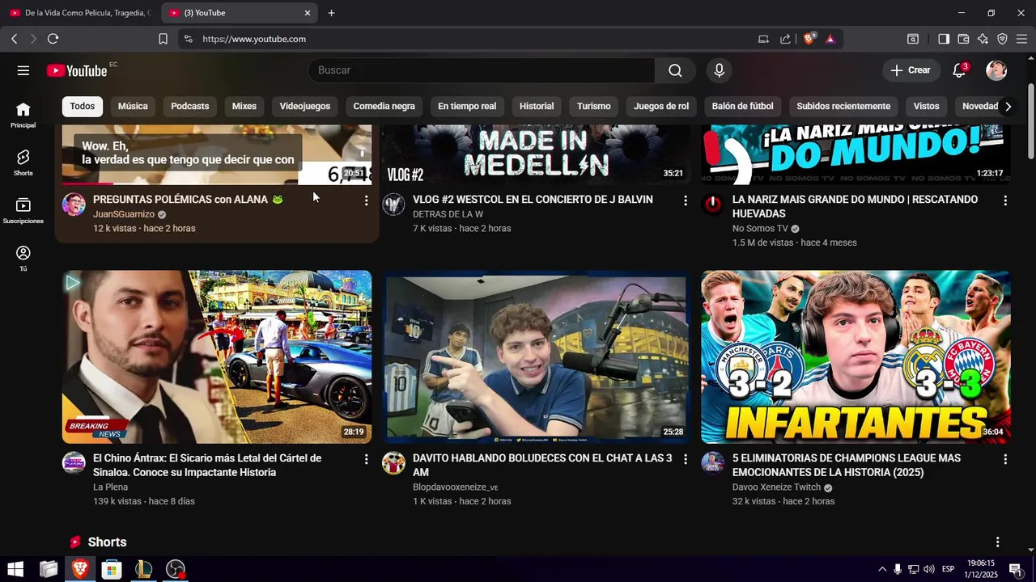The image size is (1036, 582).
Task: Open the INFARTANTES Champions League thumbnail
Action: click(x=856, y=356)
